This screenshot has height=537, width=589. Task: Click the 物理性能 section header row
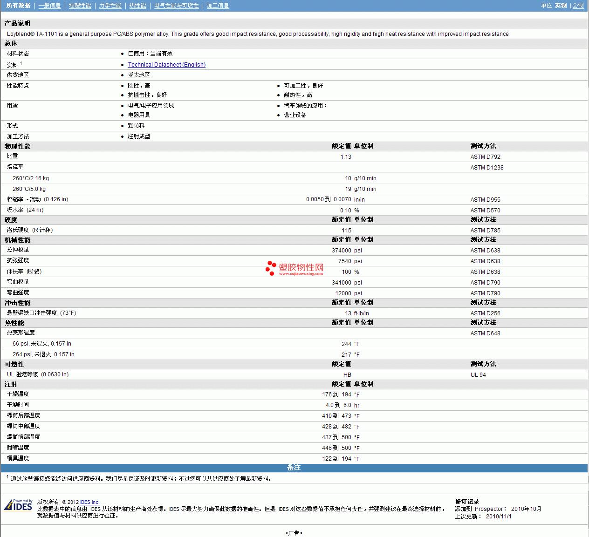18,146
